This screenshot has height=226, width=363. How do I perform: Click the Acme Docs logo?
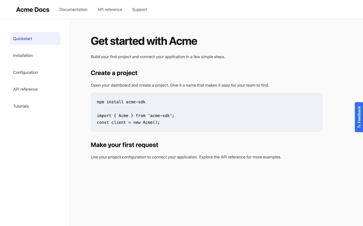(33, 10)
